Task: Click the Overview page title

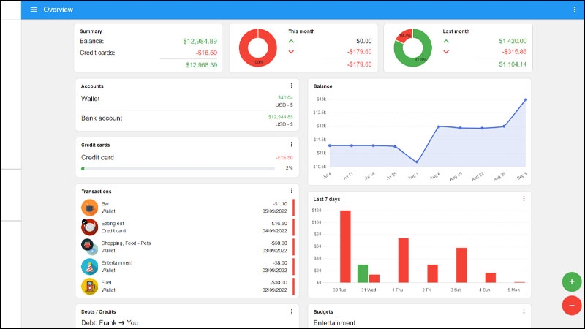Action: (x=58, y=10)
